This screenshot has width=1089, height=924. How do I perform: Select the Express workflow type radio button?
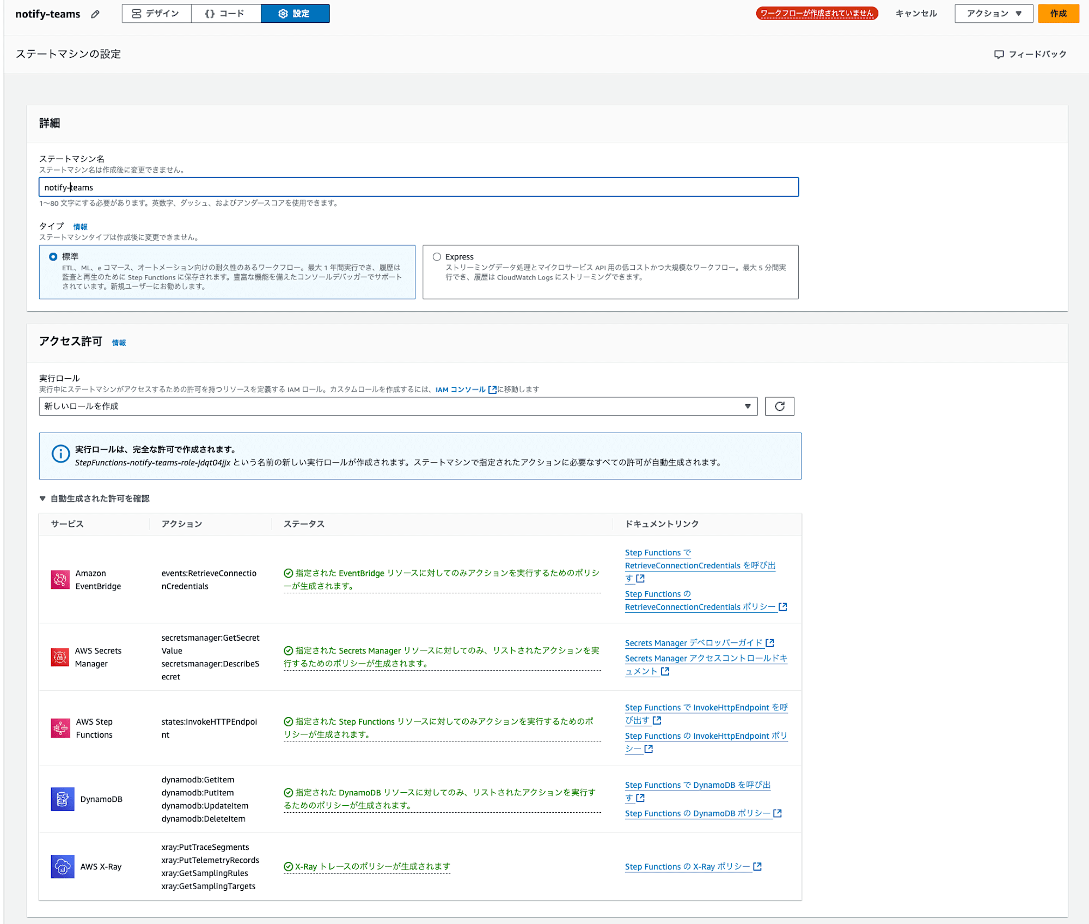pos(437,257)
